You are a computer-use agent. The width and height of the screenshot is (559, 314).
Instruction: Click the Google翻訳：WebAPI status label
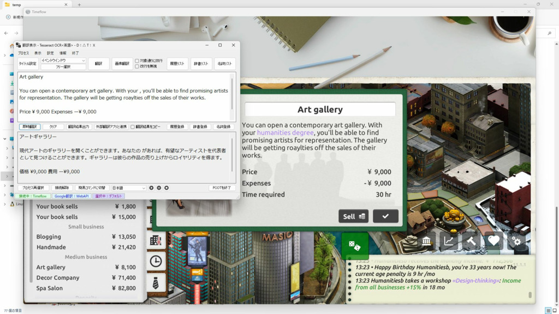point(72,196)
